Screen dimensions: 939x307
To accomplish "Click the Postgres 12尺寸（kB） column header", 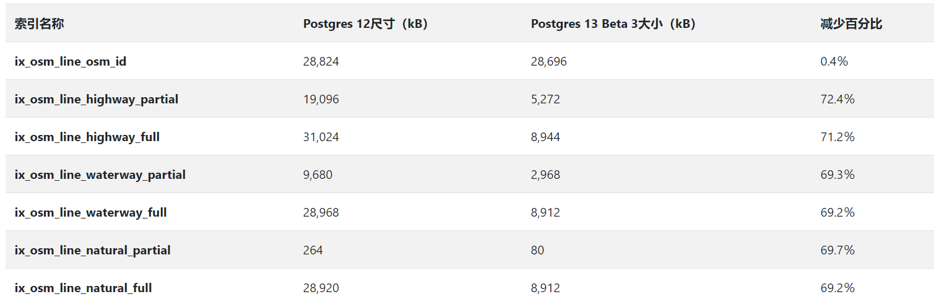I will (365, 24).
